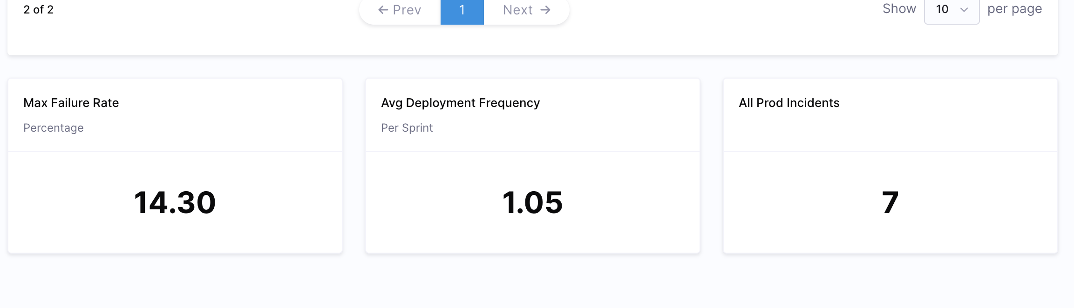Select page 1 in the pagination

tap(462, 10)
